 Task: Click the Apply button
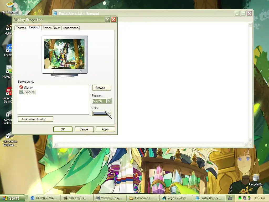pyautogui.click(x=105, y=129)
